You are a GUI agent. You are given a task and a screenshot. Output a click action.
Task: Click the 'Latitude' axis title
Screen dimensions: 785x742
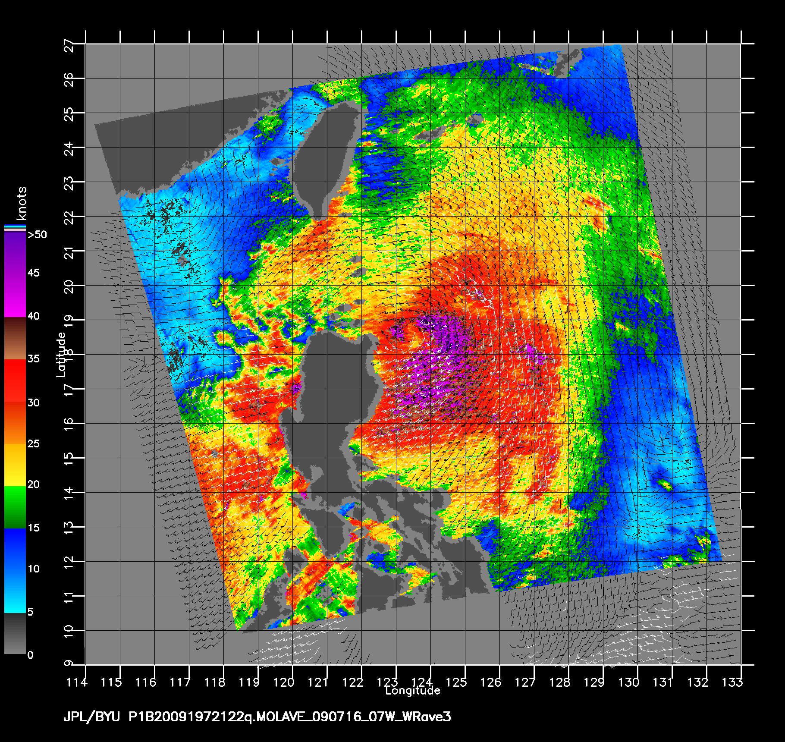pyautogui.click(x=61, y=355)
